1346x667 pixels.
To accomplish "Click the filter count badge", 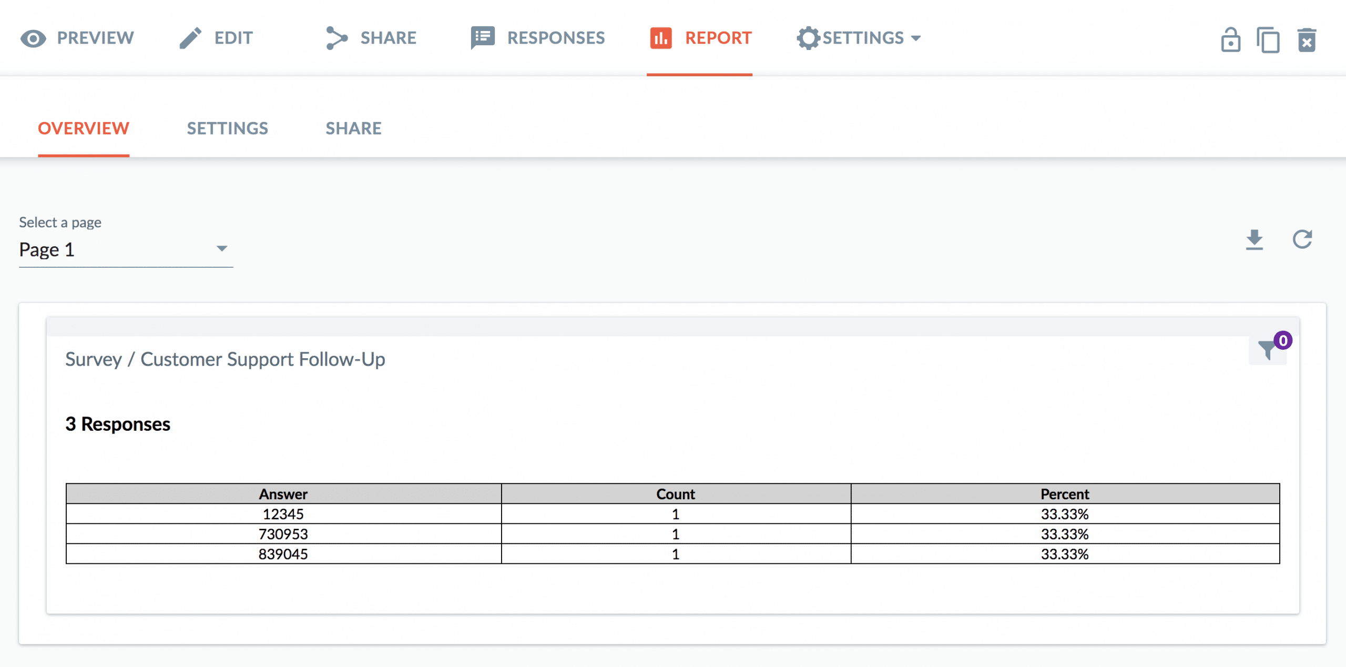I will [x=1283, y=340].
